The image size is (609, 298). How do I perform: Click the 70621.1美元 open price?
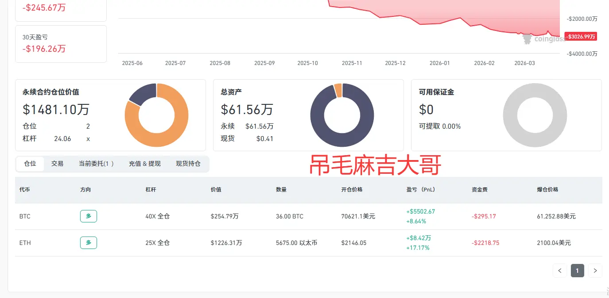click(358, 217)
